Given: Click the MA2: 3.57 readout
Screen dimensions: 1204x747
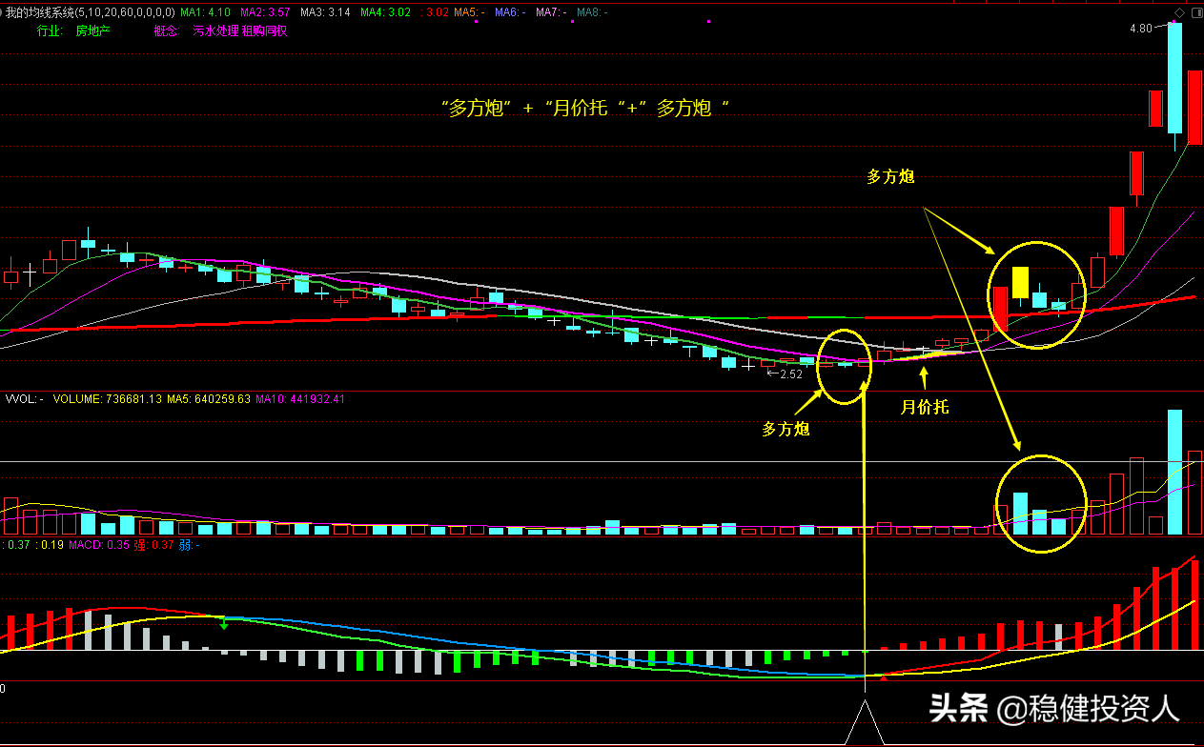Looking at the screenshot, I should click(265, 12).
